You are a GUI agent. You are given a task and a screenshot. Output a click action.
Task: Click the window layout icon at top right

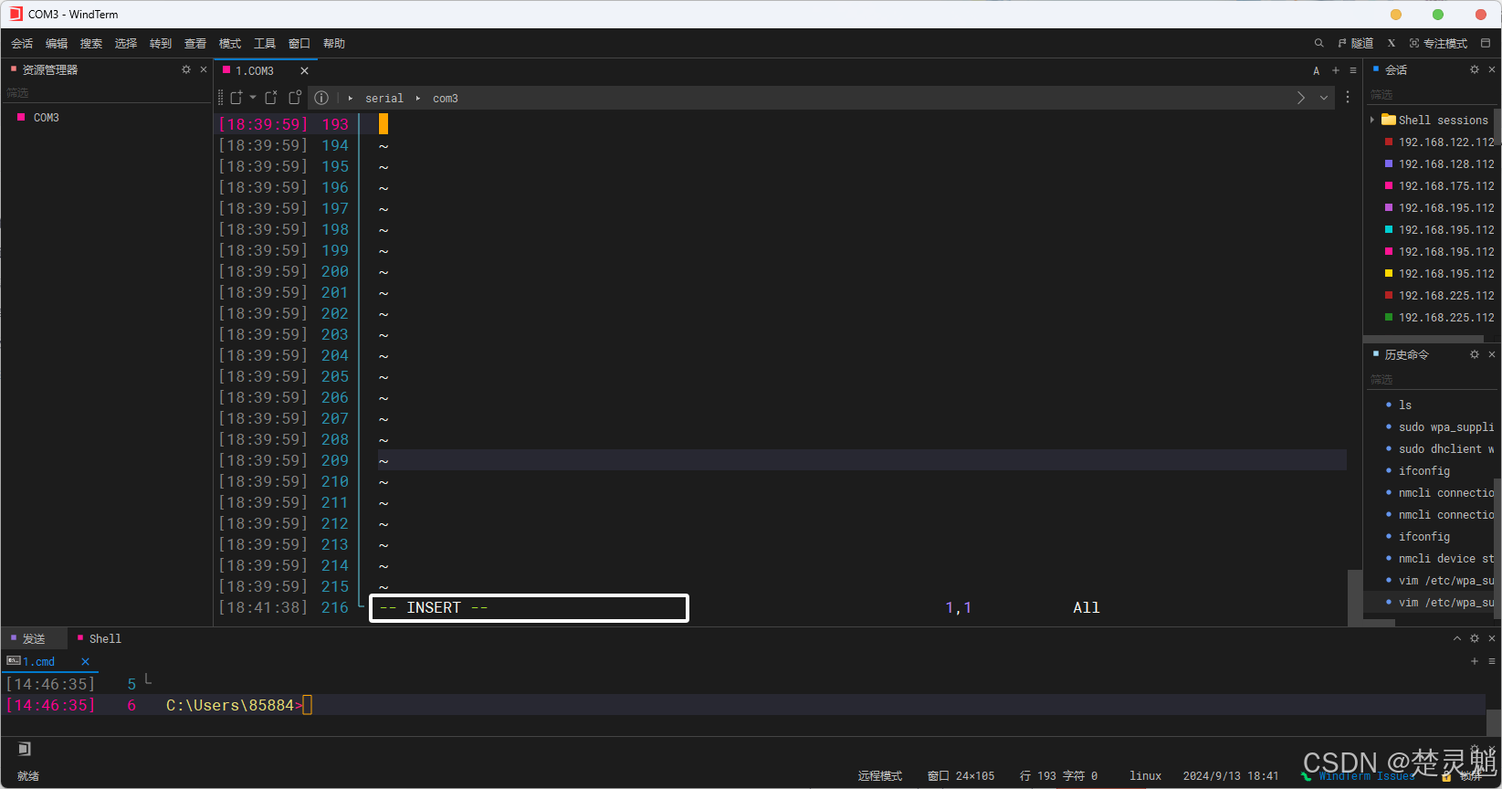click(1486, 43)
